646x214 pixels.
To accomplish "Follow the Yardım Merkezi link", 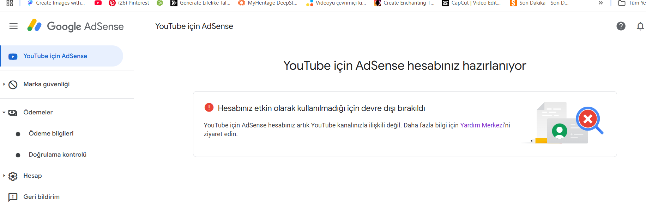I will pyautogui.click(x=482, y=125).
